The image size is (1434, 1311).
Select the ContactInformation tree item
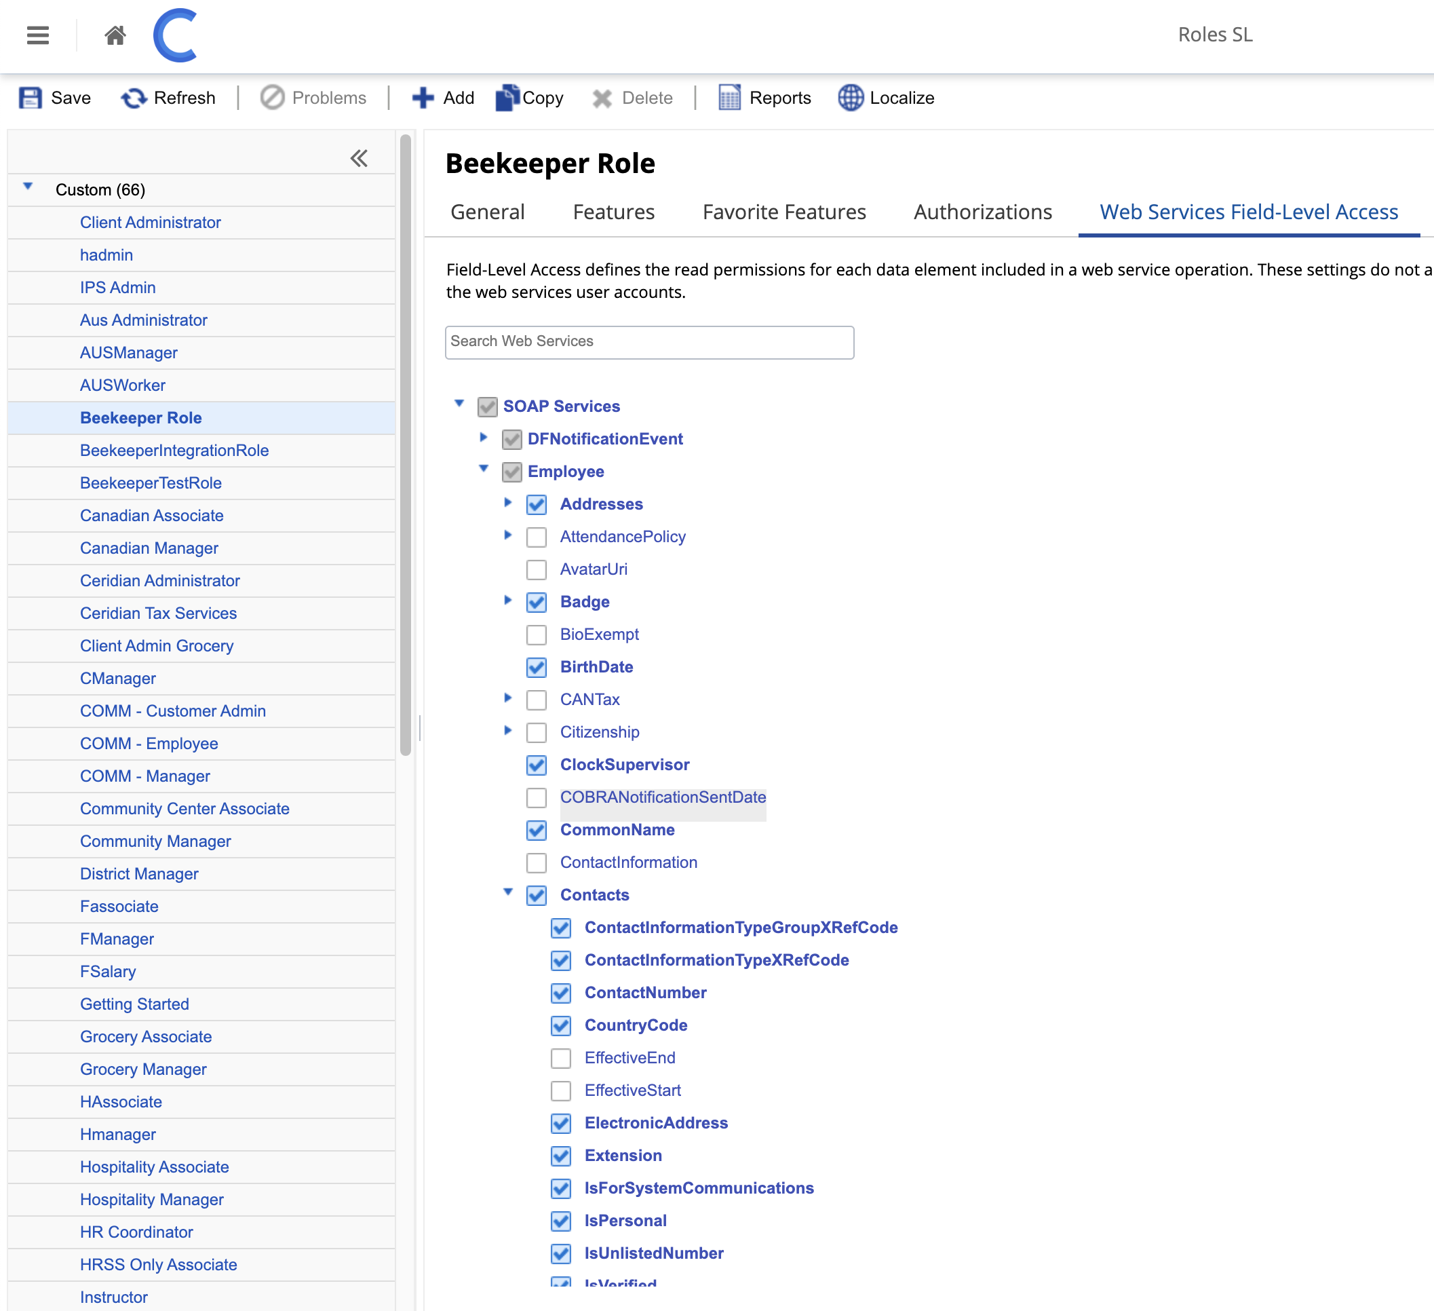pos(628,862)
